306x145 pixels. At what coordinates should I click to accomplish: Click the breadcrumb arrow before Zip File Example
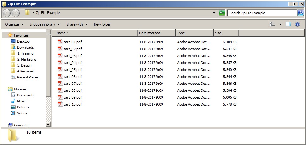point(33,13)
